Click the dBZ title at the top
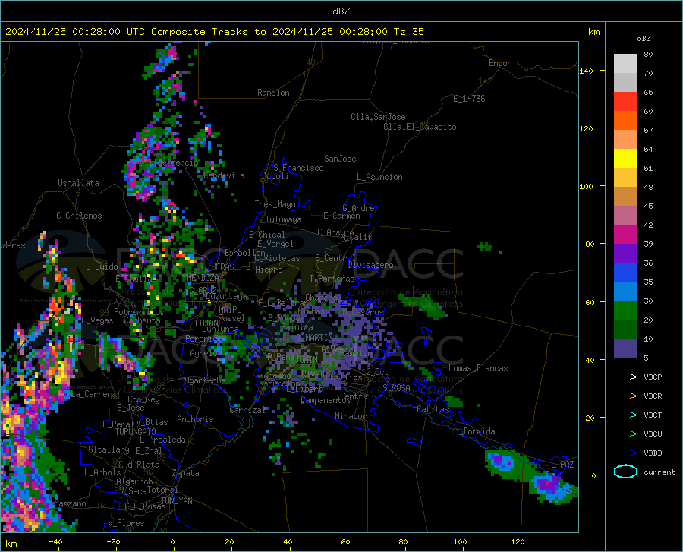 pos(341,11)
